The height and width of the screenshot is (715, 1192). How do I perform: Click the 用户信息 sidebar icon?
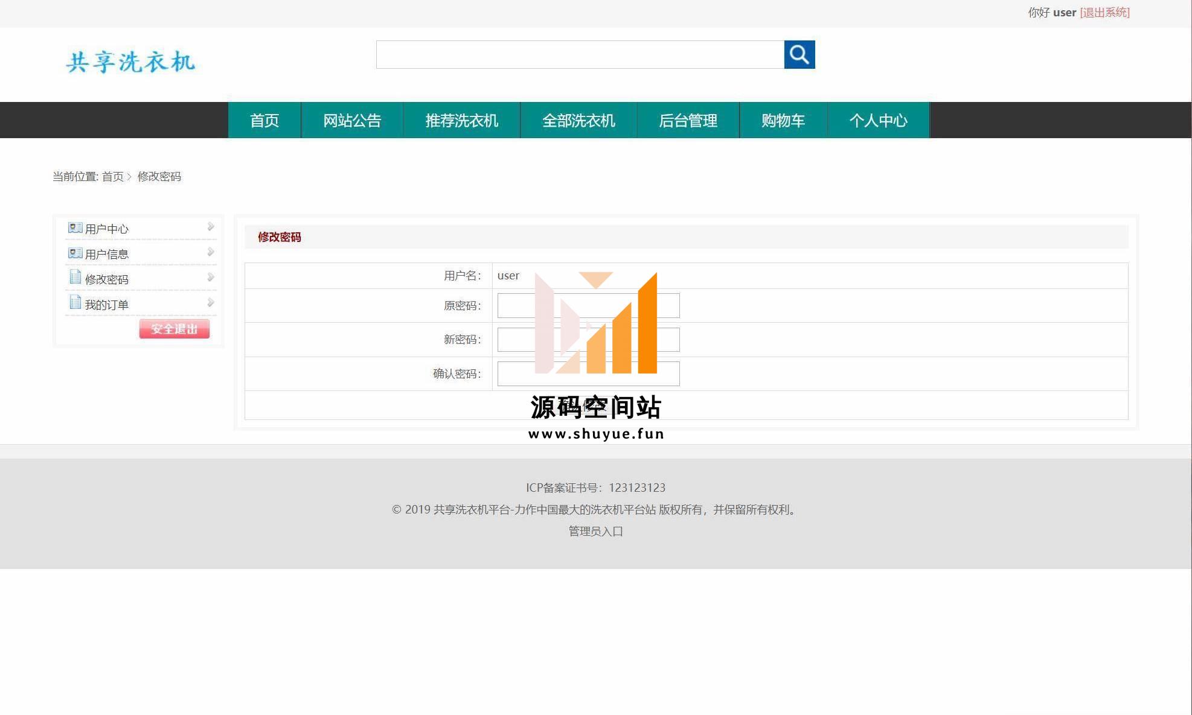tap(75, 253)
